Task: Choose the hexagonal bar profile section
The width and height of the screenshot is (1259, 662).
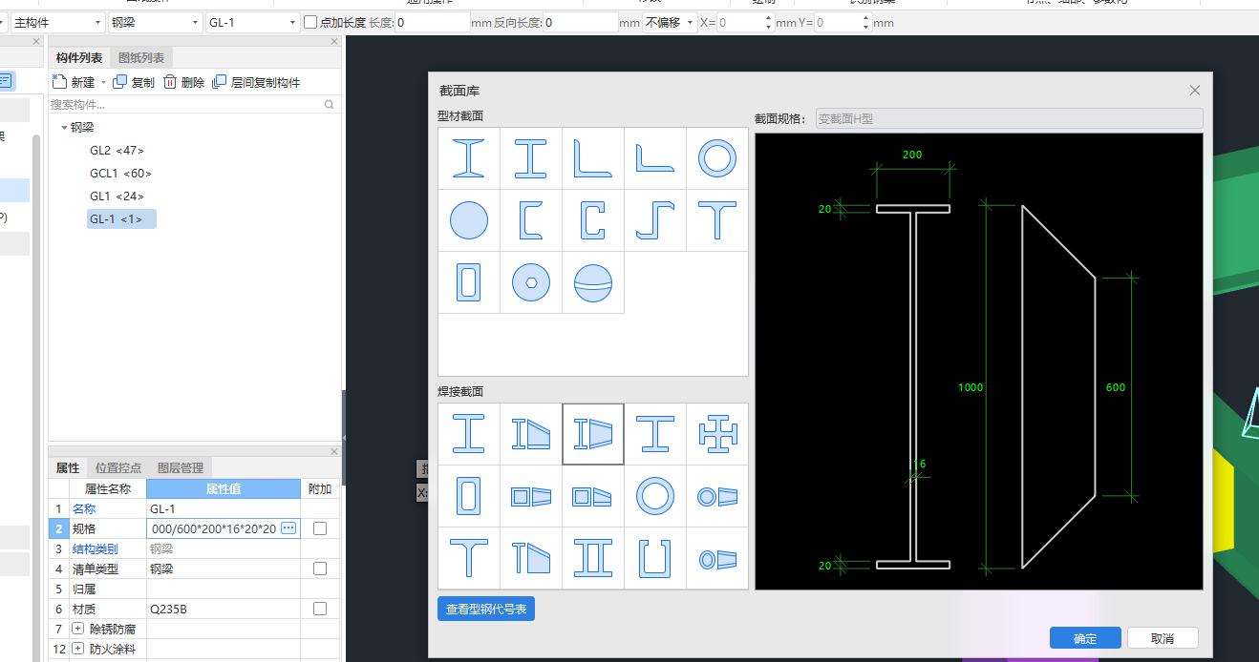Action: tap(531, 282)
